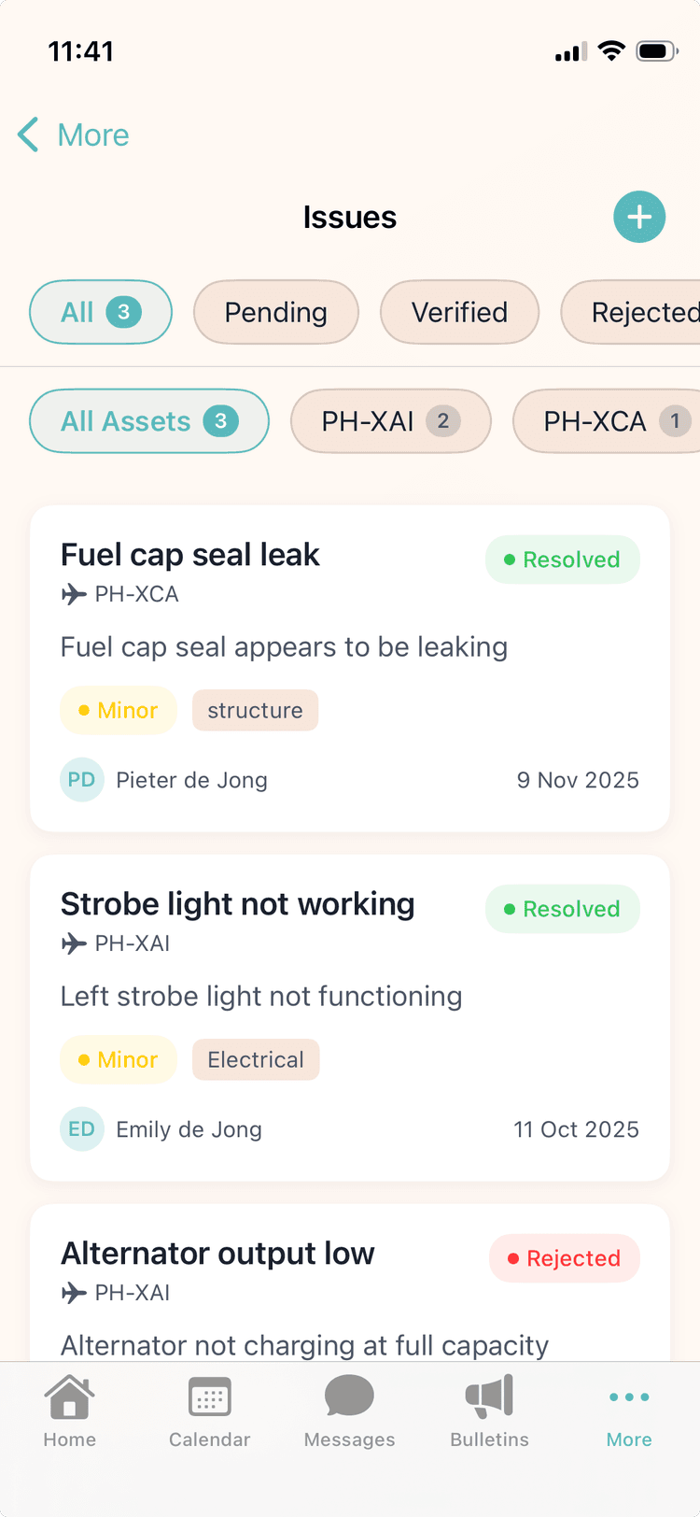The height and width of the screenshot is (1517, 700).
Task: Select the All status filter chip
Action: tap(101, 312)
